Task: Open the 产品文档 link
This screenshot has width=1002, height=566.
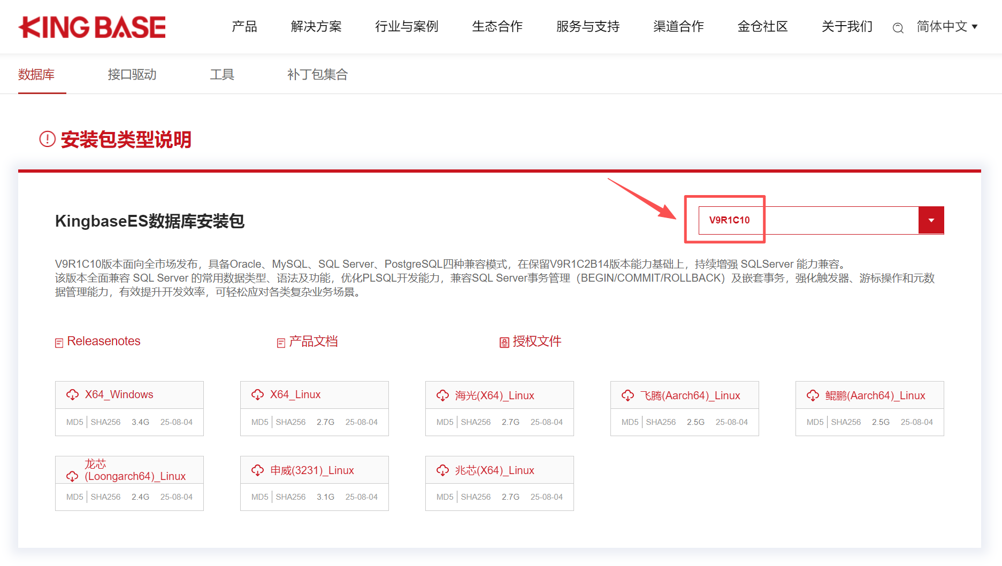Action: tap(313, 341)
